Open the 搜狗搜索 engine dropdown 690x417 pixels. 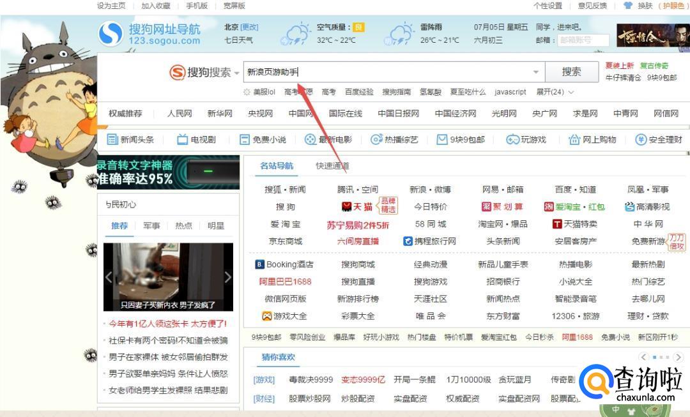pyautogui.click(x=237, y=73)
